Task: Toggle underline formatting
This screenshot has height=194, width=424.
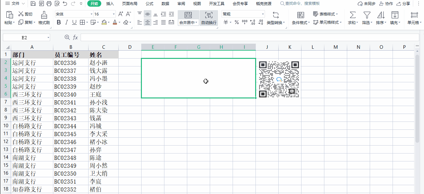Action: point(74,22)
